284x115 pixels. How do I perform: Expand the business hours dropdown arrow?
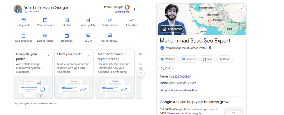195,83
